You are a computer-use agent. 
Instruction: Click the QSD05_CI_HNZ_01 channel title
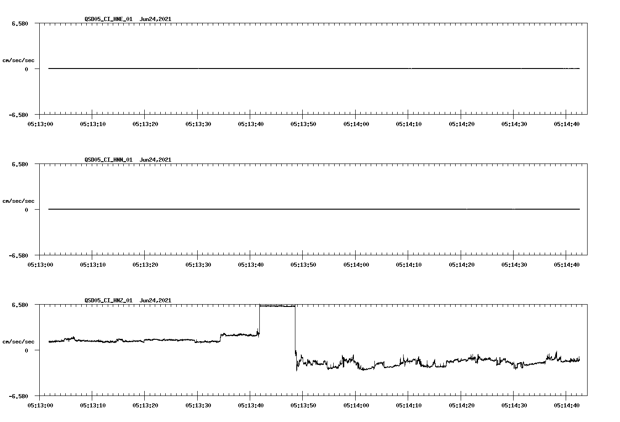[109, 301]
